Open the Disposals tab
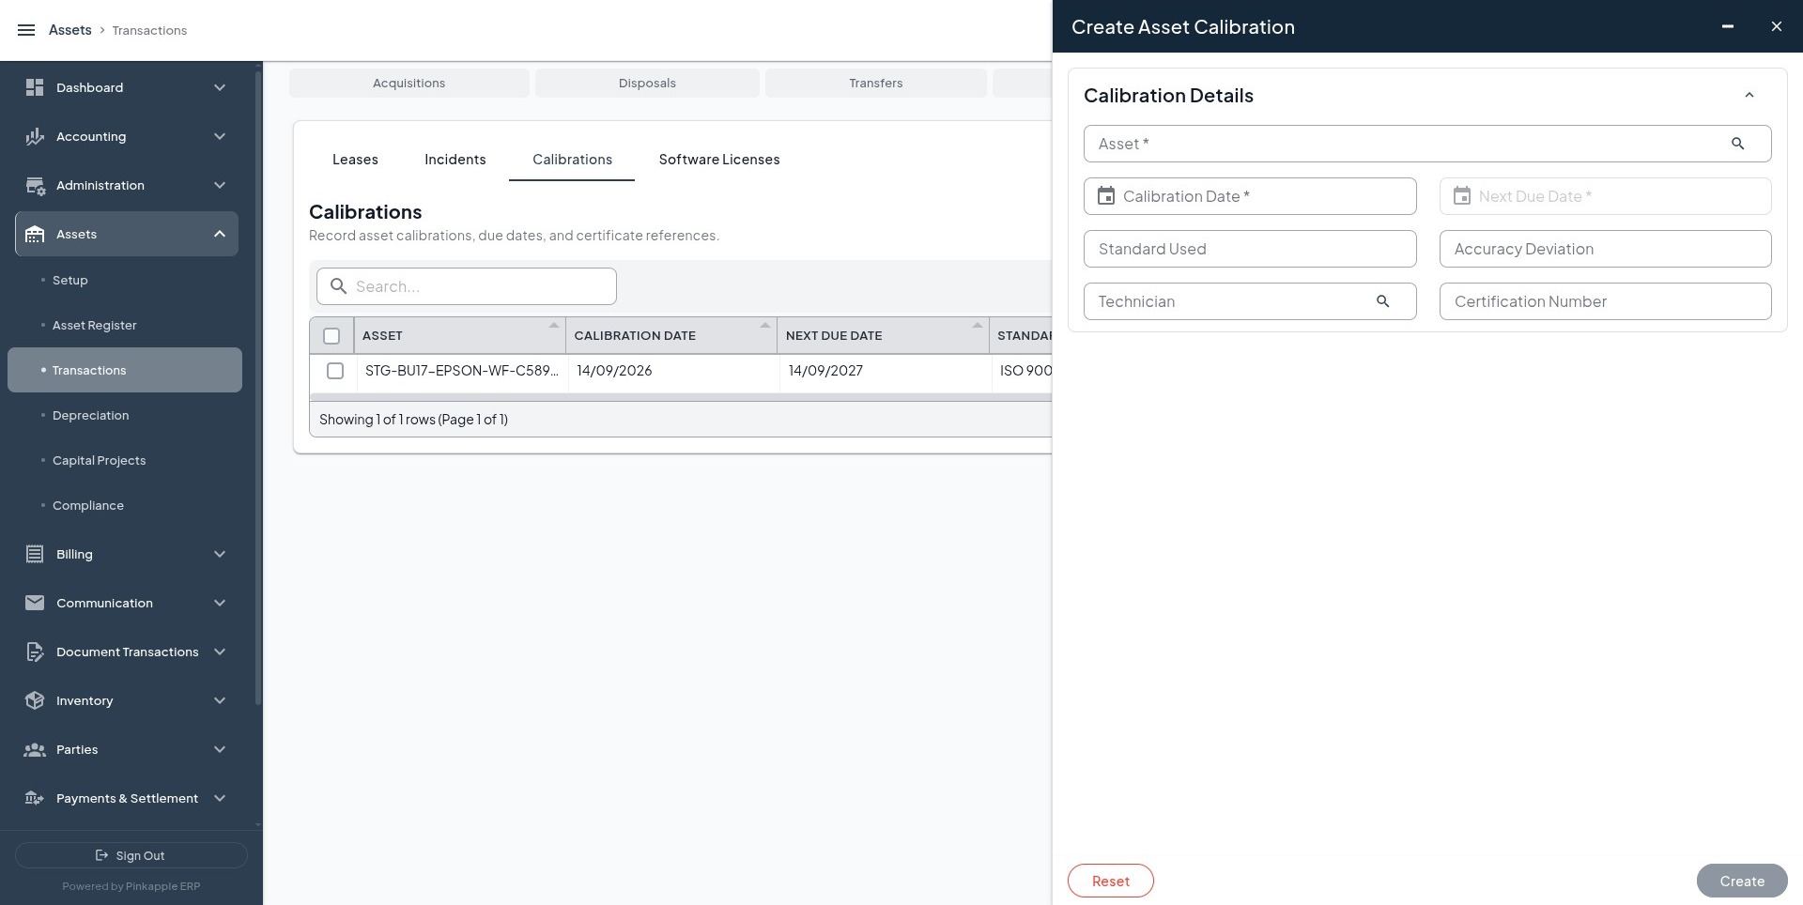The width and height of the screenshot is (1803, 905). (647, 83)
